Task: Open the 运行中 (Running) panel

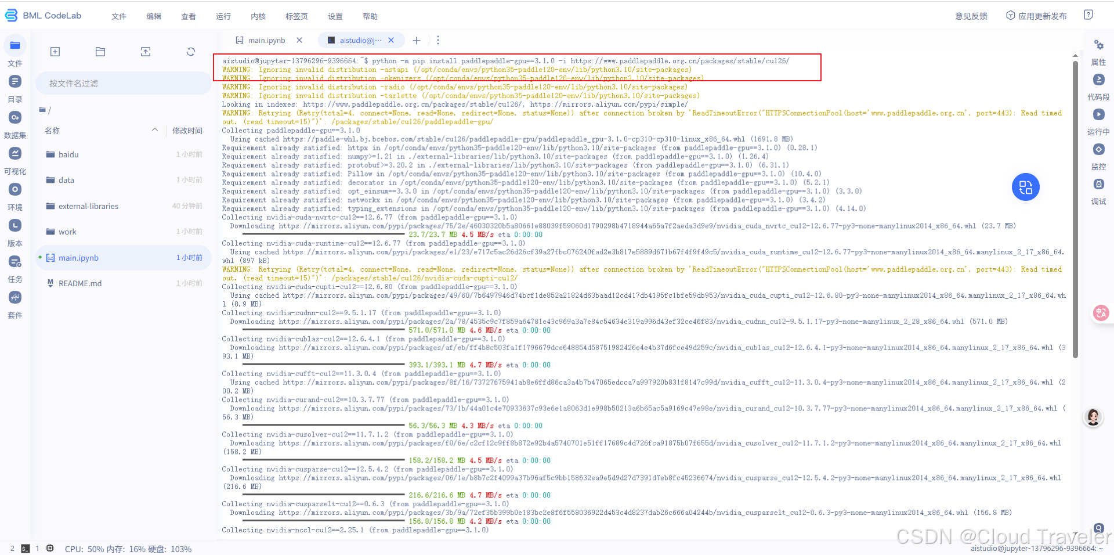Action: click(1098, 114)
